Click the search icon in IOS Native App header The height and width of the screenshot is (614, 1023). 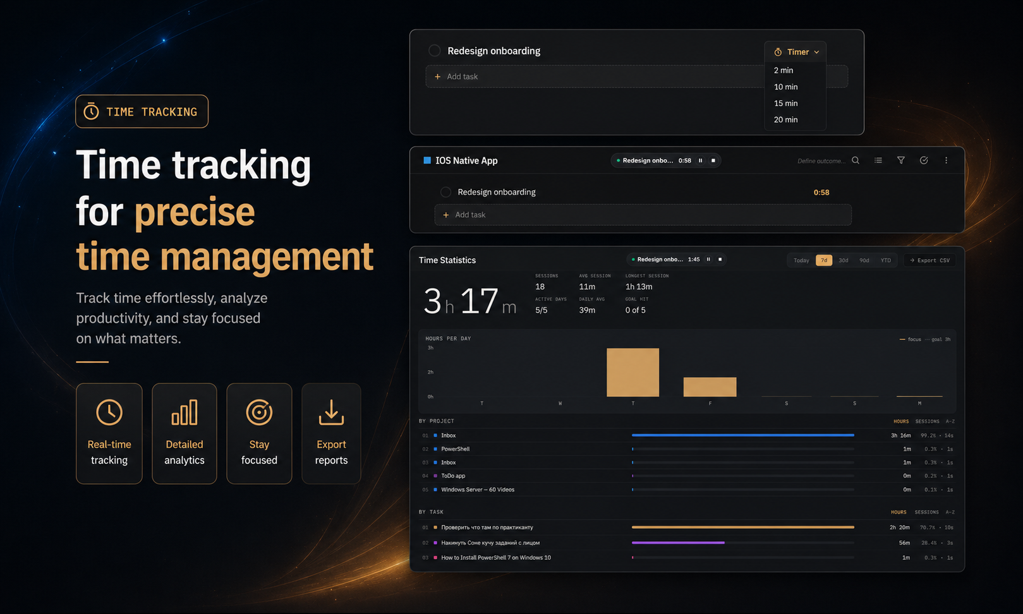pos(856,160)
